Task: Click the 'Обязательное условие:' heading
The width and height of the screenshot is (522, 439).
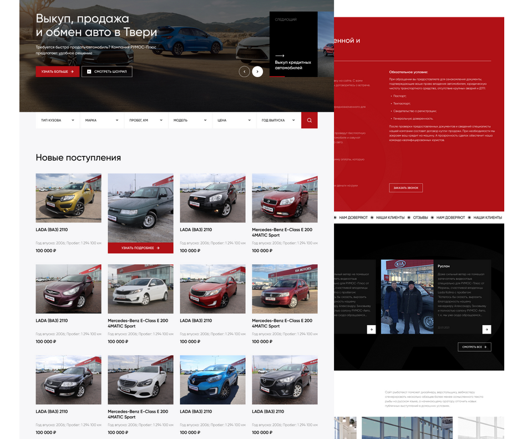Action: click(408, 72)
